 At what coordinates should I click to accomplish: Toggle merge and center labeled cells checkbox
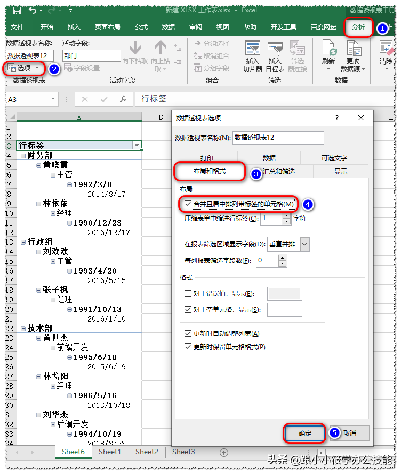point(188,204)
